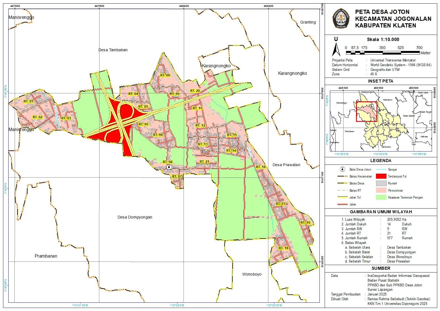The width and height of the screenshot is (440, 311).
Task: Click the Granting label on the map
Action: 308,22
